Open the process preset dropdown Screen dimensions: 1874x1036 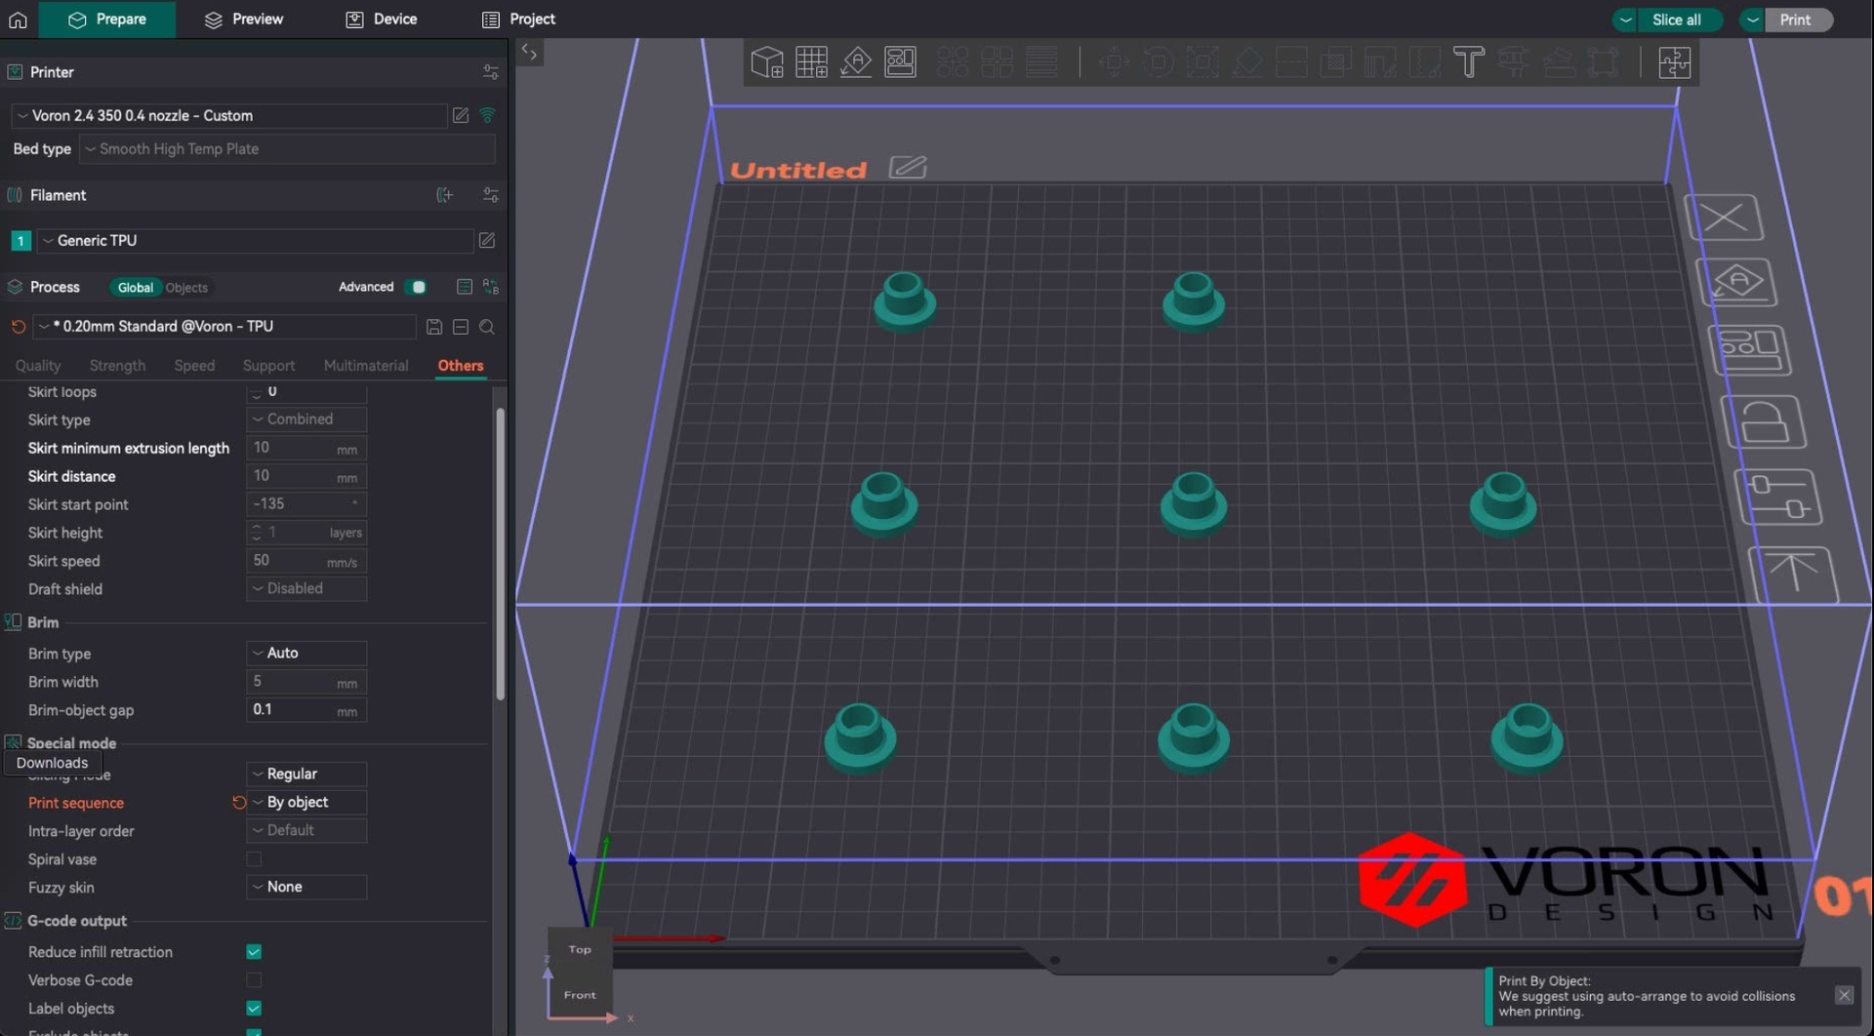click(224, 327)
